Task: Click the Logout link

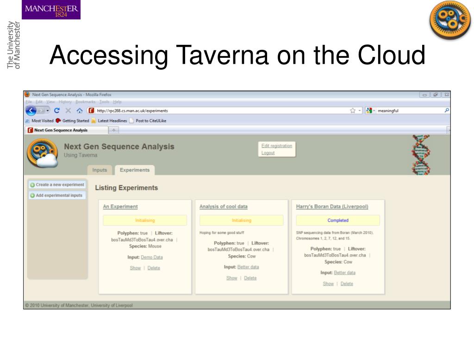Action: 268,153
